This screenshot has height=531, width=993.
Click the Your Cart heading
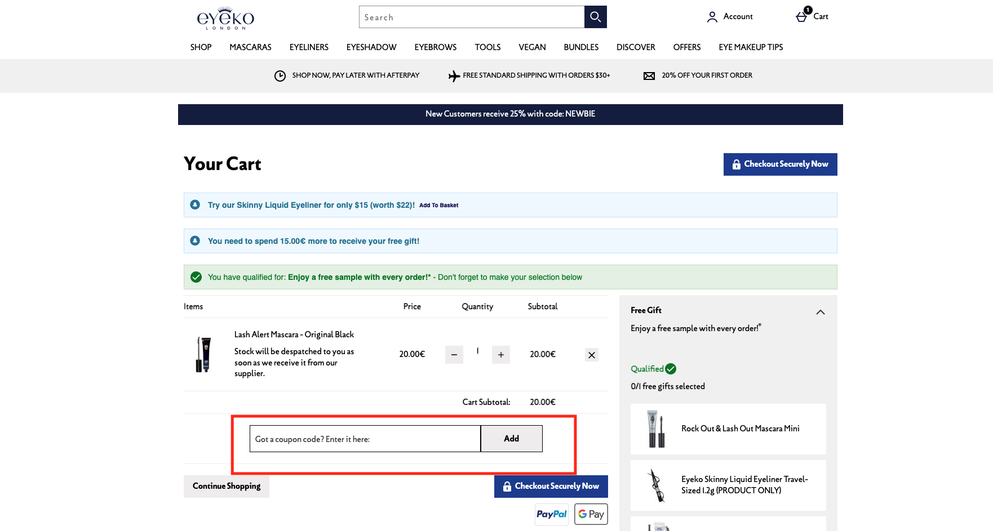(x=223, y=164)
